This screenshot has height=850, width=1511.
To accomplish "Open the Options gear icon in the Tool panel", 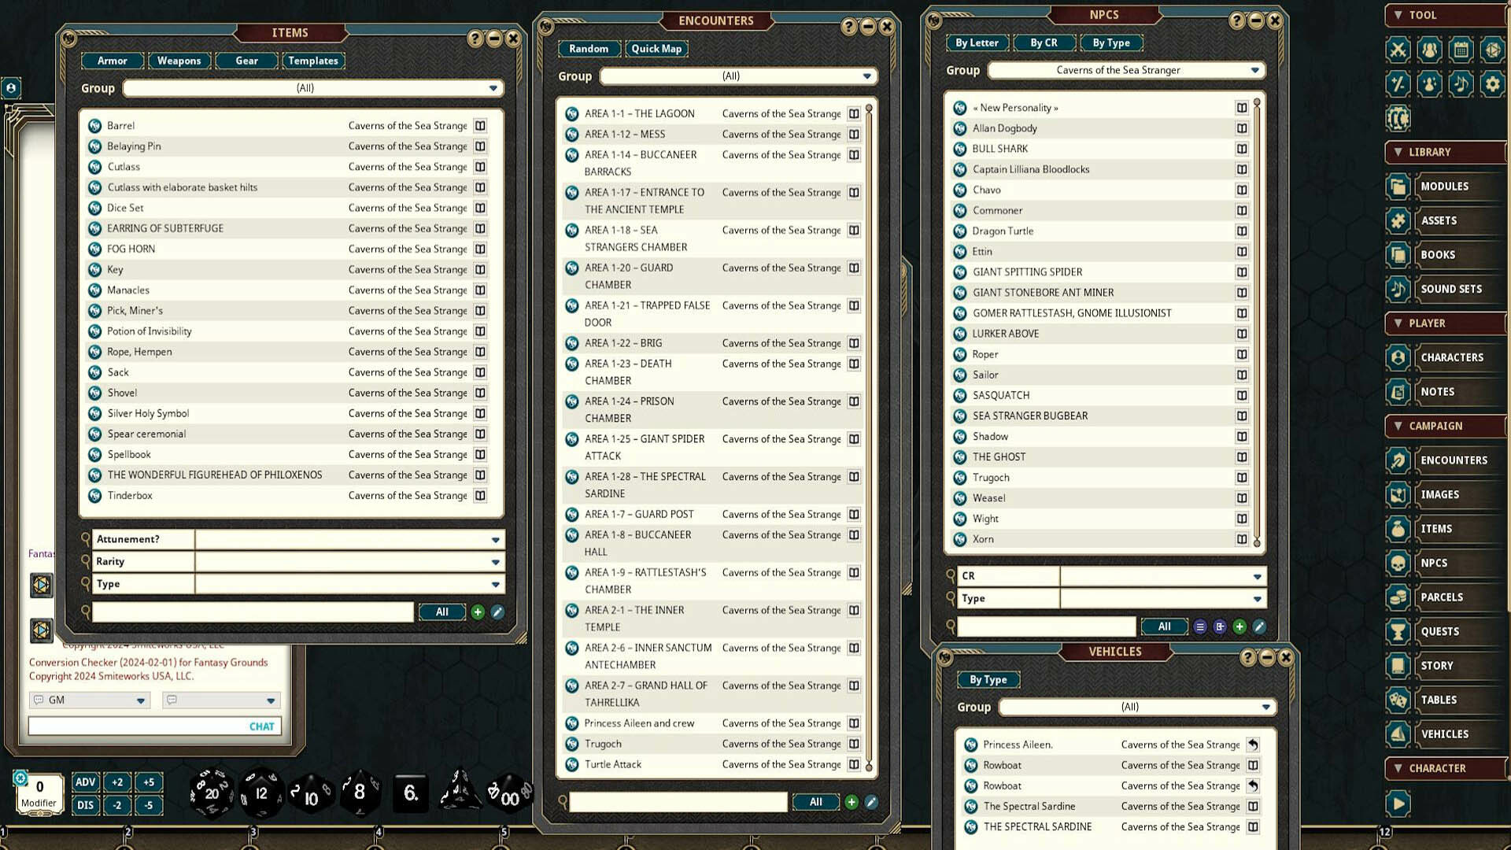I will point(1492,84).
